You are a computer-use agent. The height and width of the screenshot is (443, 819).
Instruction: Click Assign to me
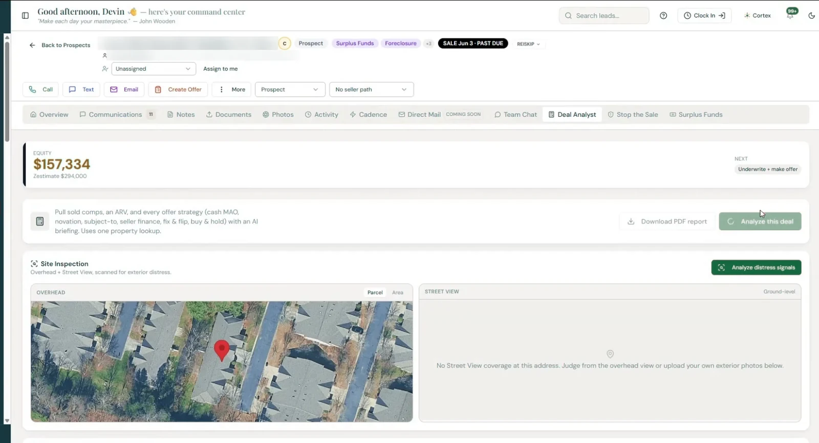220,69
